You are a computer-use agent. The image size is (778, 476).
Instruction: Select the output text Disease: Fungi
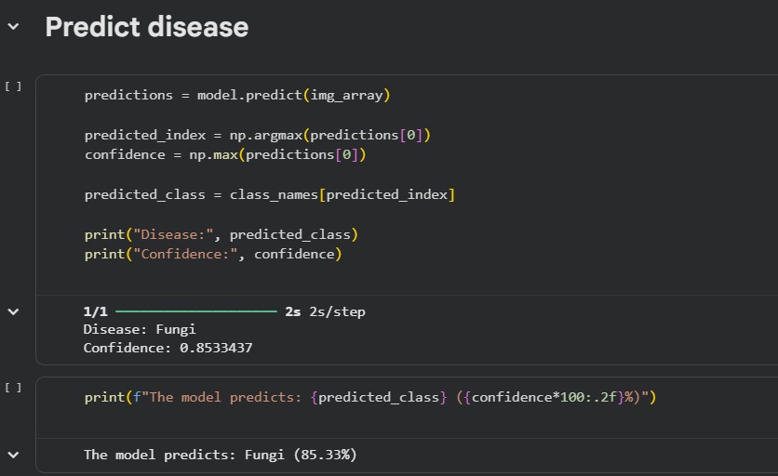(140, 329)
